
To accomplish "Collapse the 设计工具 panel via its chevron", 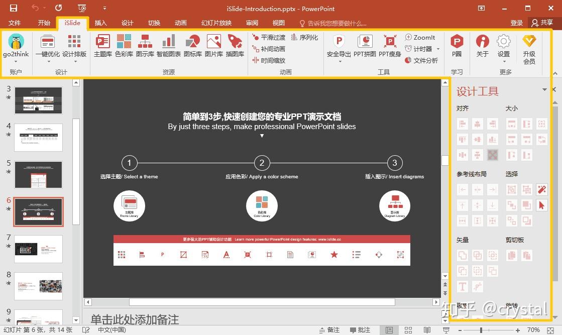I will [544, 90].
